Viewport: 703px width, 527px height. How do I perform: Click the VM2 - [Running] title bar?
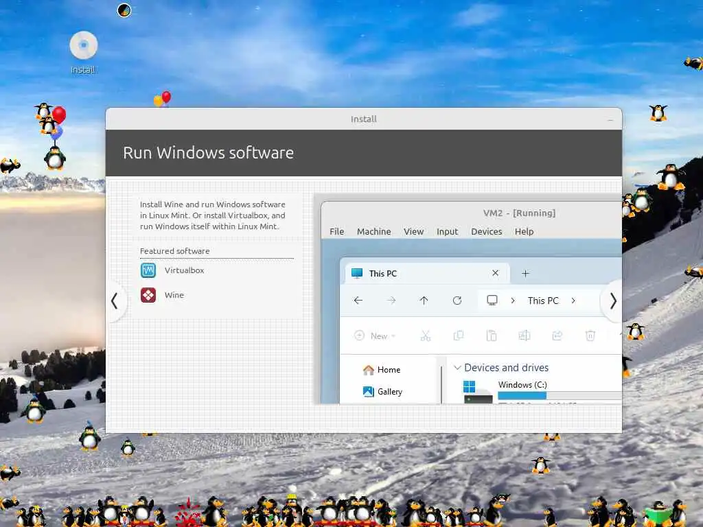pos(472,213)
